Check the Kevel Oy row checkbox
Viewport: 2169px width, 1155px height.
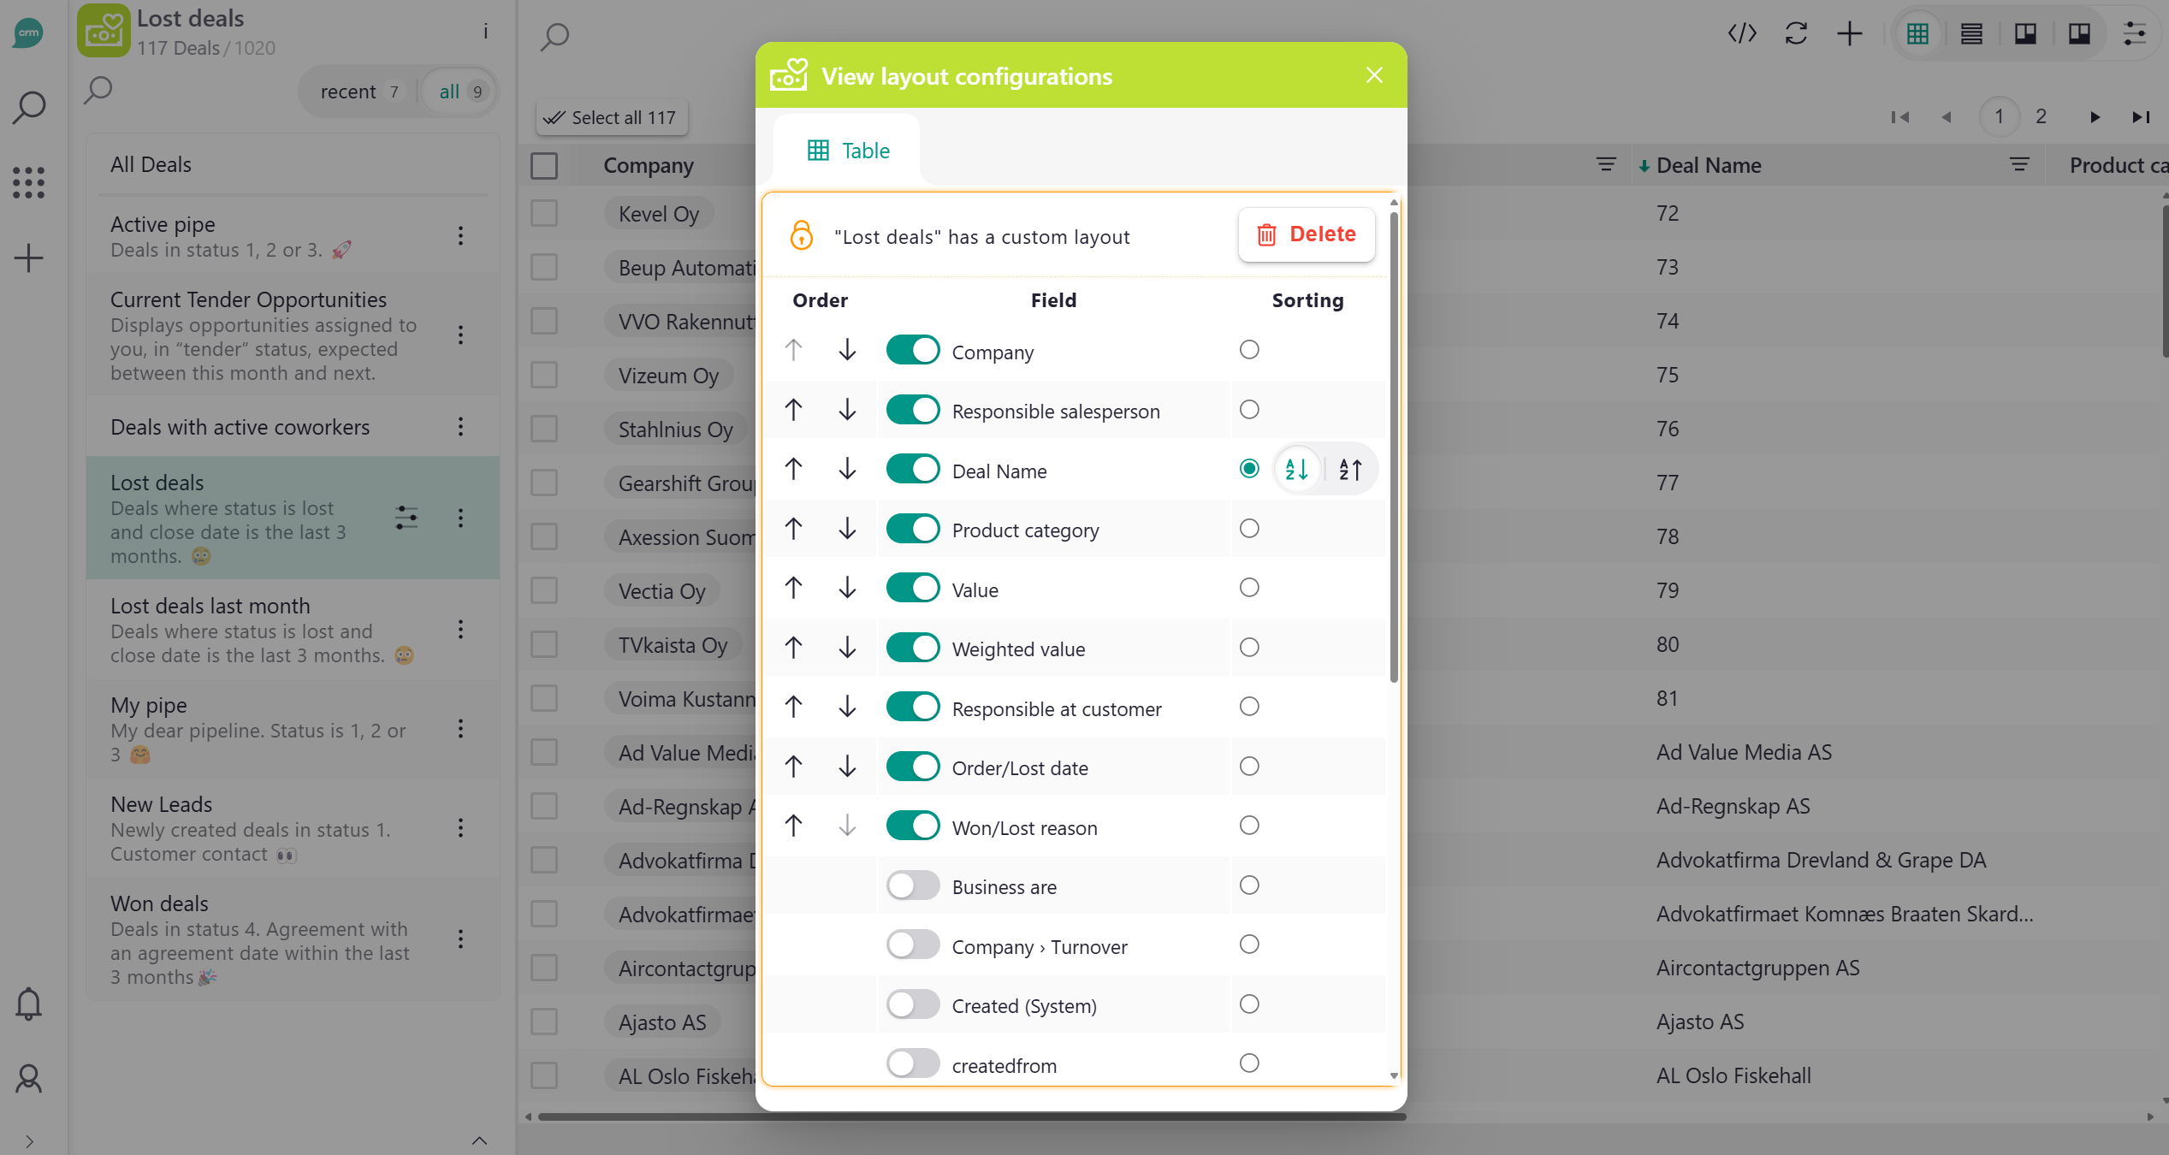pyautogui.click(x=544, y=213)
